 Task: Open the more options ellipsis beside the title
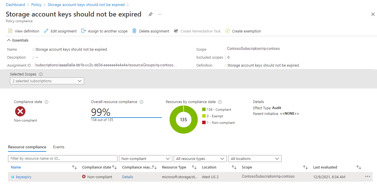pos(160,14)
